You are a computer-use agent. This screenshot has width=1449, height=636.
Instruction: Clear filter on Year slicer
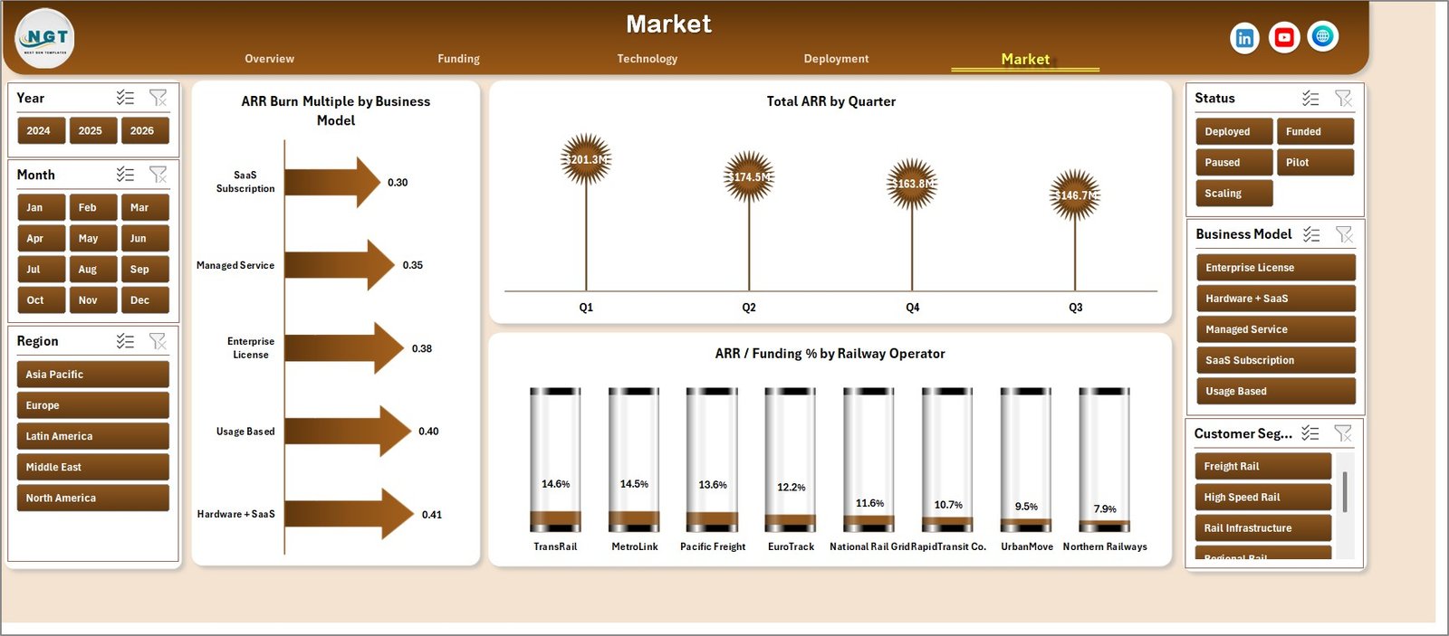coord(158,98)
